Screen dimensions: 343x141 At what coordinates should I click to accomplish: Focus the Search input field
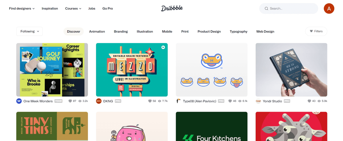(288, 9)
